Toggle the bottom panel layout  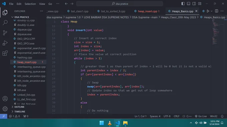click(189, 4)
